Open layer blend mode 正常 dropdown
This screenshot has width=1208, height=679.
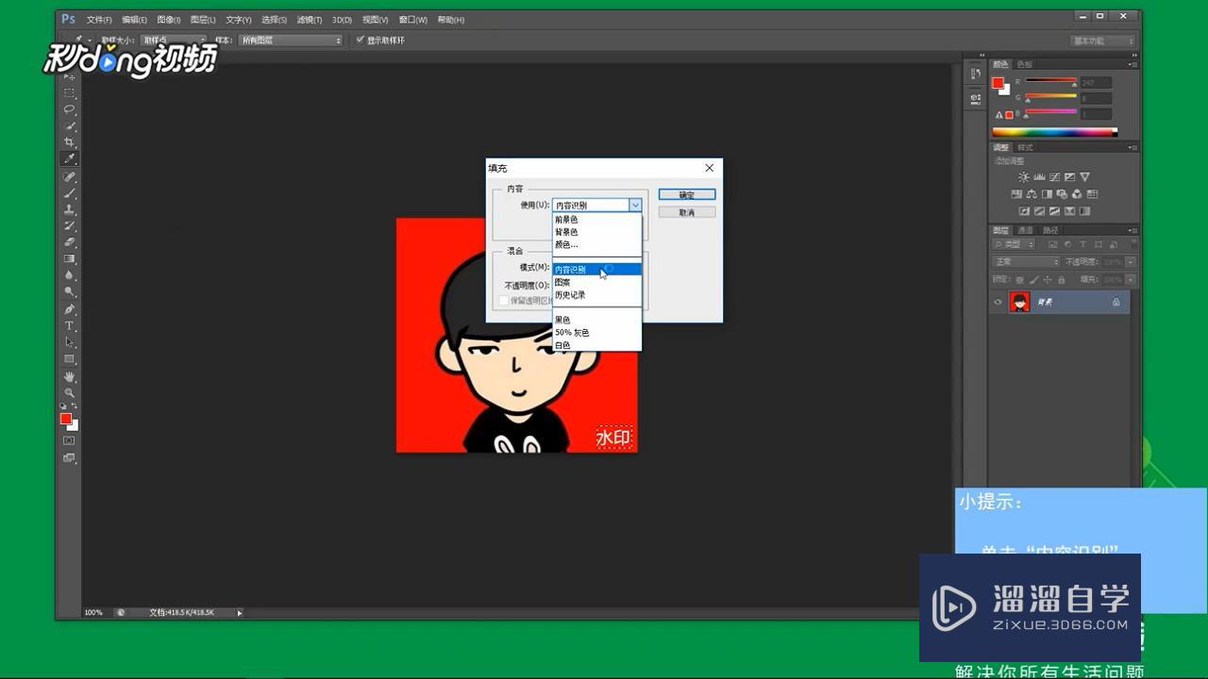[x=1026, y=261]
